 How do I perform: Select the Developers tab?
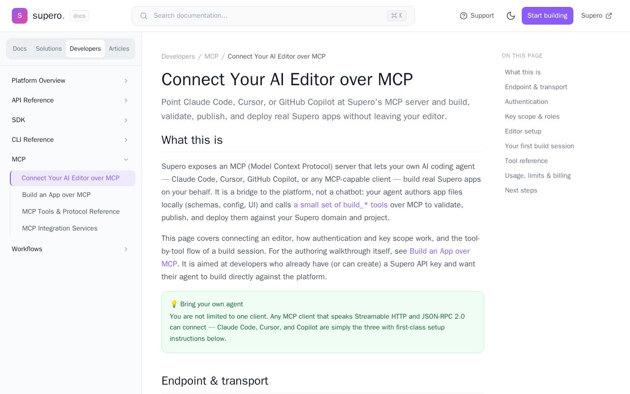pyautogui.click(x=85, y=49)
